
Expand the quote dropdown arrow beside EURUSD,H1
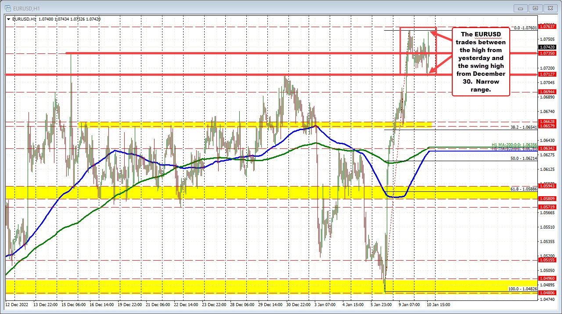pyautogui.click(x=8, y=19)
